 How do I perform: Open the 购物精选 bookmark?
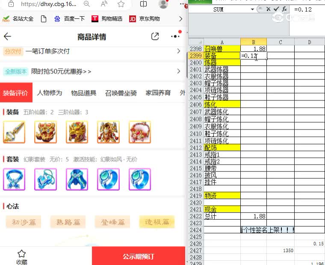click(107, 19)
